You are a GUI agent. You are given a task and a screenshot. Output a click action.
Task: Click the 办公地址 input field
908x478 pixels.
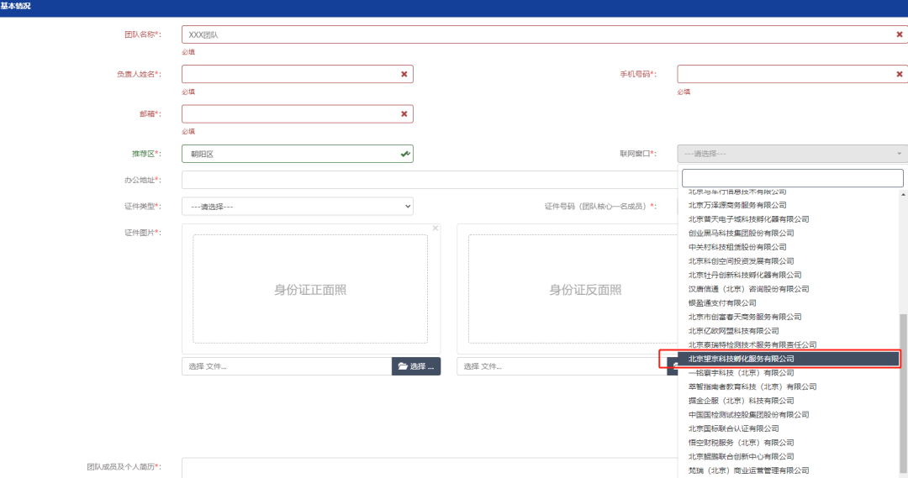coord(429,180)
